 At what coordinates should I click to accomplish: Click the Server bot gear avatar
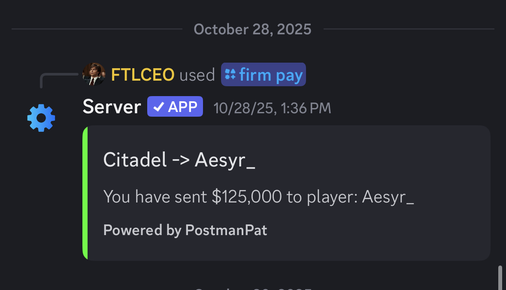pyautogui.click(x=41, y=118)
